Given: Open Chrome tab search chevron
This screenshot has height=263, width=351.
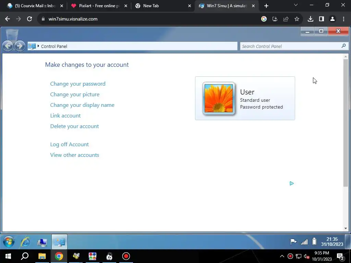Looking at the screenshot, I should 296,5.
